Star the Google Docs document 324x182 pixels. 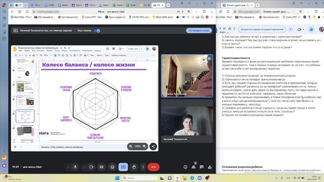pos(224,28)
